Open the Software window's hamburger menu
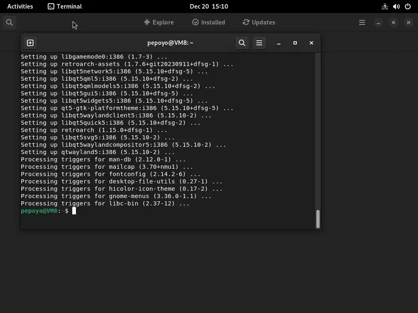Viewport: 418px width, 313px height. 362,22
